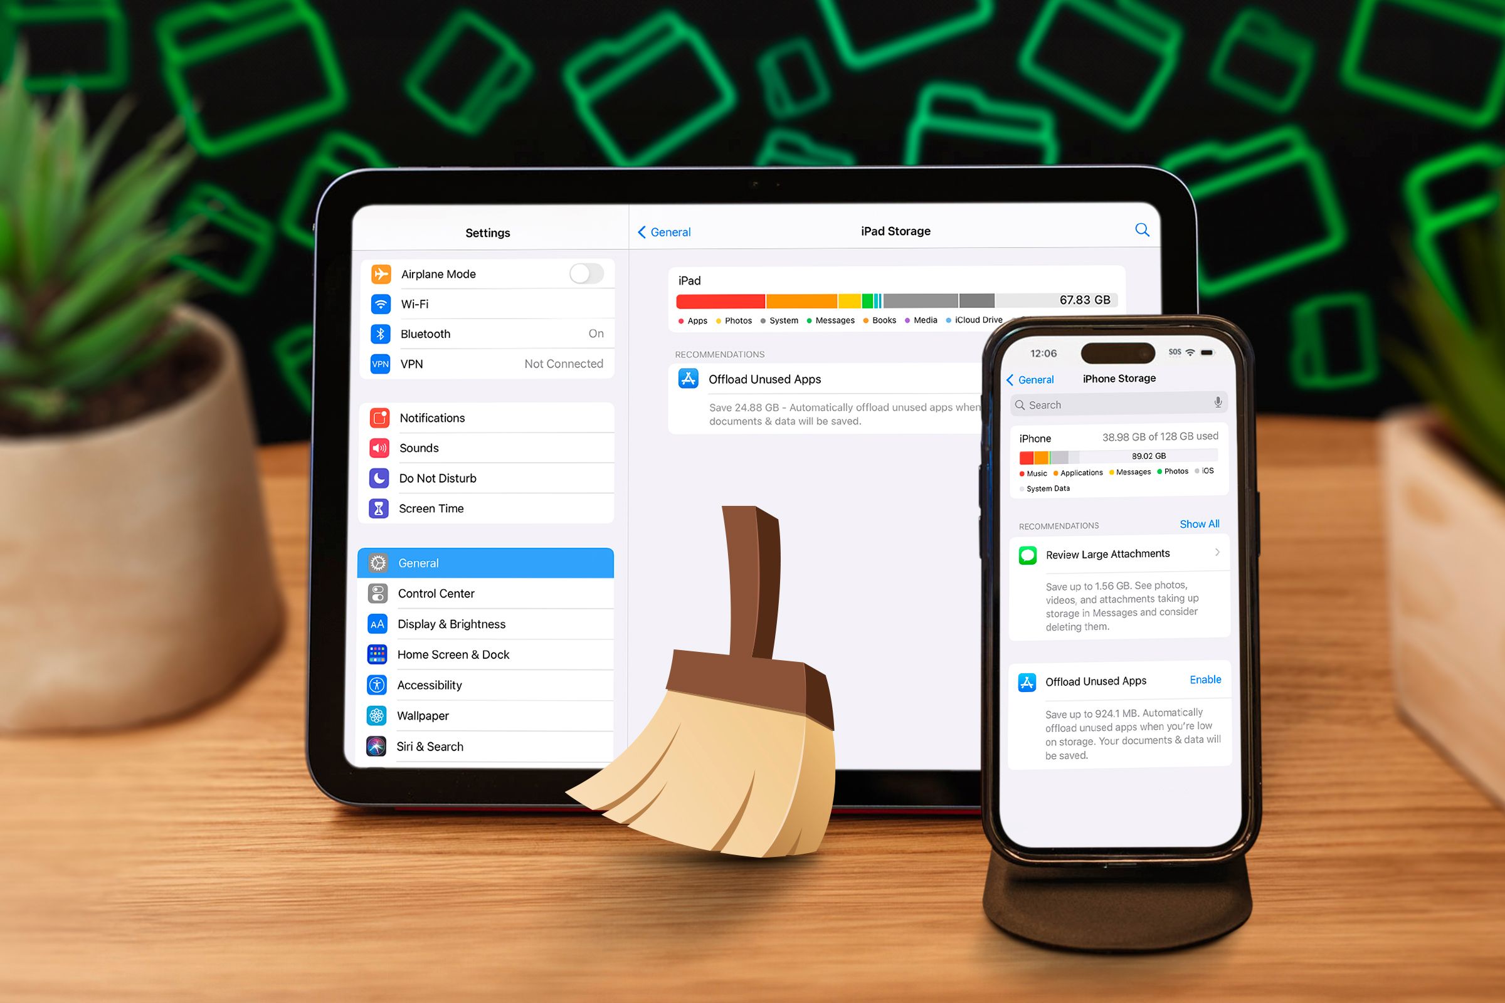
Task: Tap the Wi-Fi settings icon
Action: [381, 305]
